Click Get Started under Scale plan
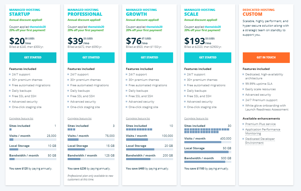The width and height of the screenshot is (301, 191). click(x=208, y=58)
